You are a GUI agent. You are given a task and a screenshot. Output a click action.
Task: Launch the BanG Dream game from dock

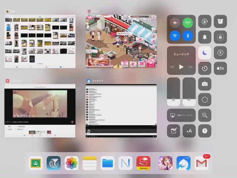pos(166,163)
